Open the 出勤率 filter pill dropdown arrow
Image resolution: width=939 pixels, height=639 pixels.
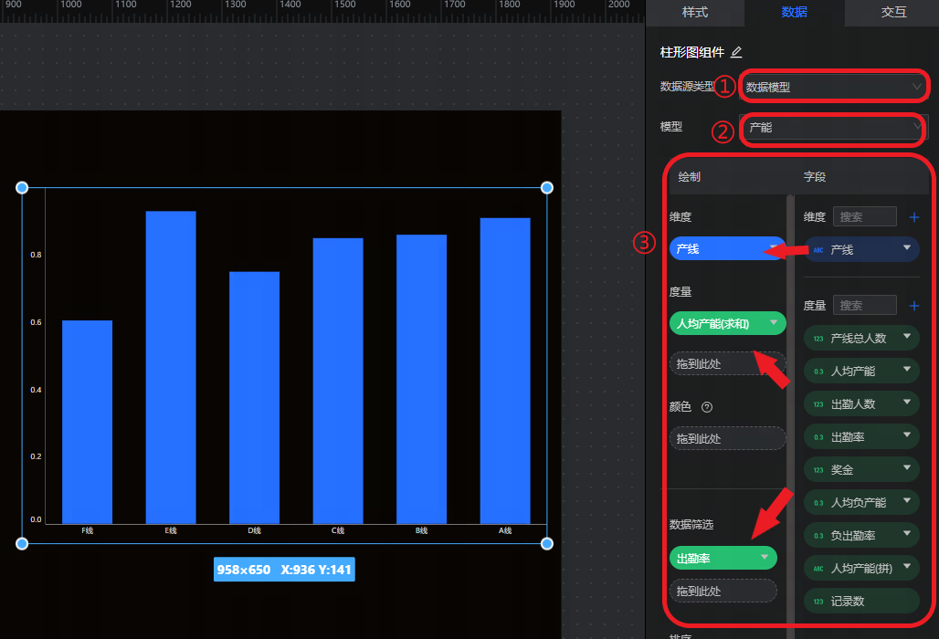point(765,558)
